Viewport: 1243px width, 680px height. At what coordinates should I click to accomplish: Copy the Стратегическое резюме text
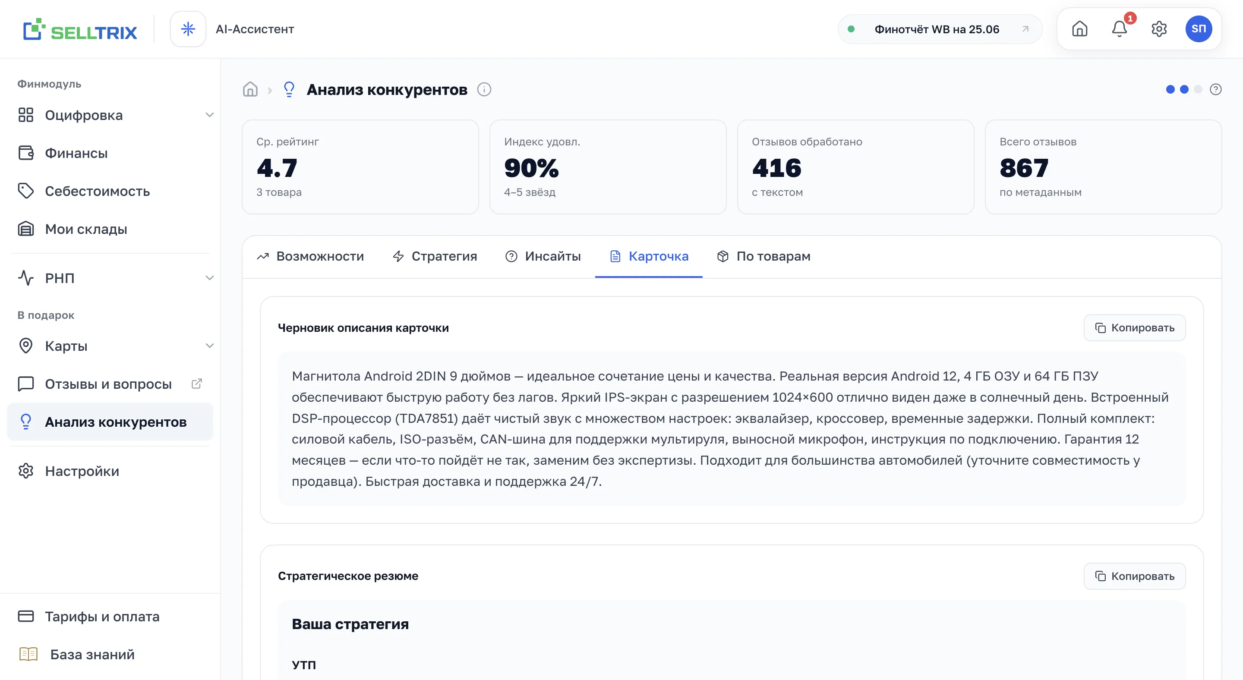[x=1134, y=576]
